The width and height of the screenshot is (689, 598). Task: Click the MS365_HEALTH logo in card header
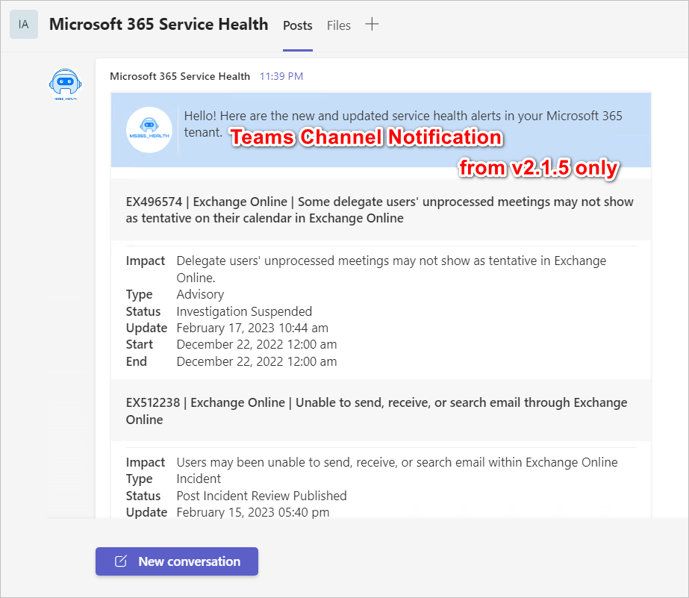(149, 130)
